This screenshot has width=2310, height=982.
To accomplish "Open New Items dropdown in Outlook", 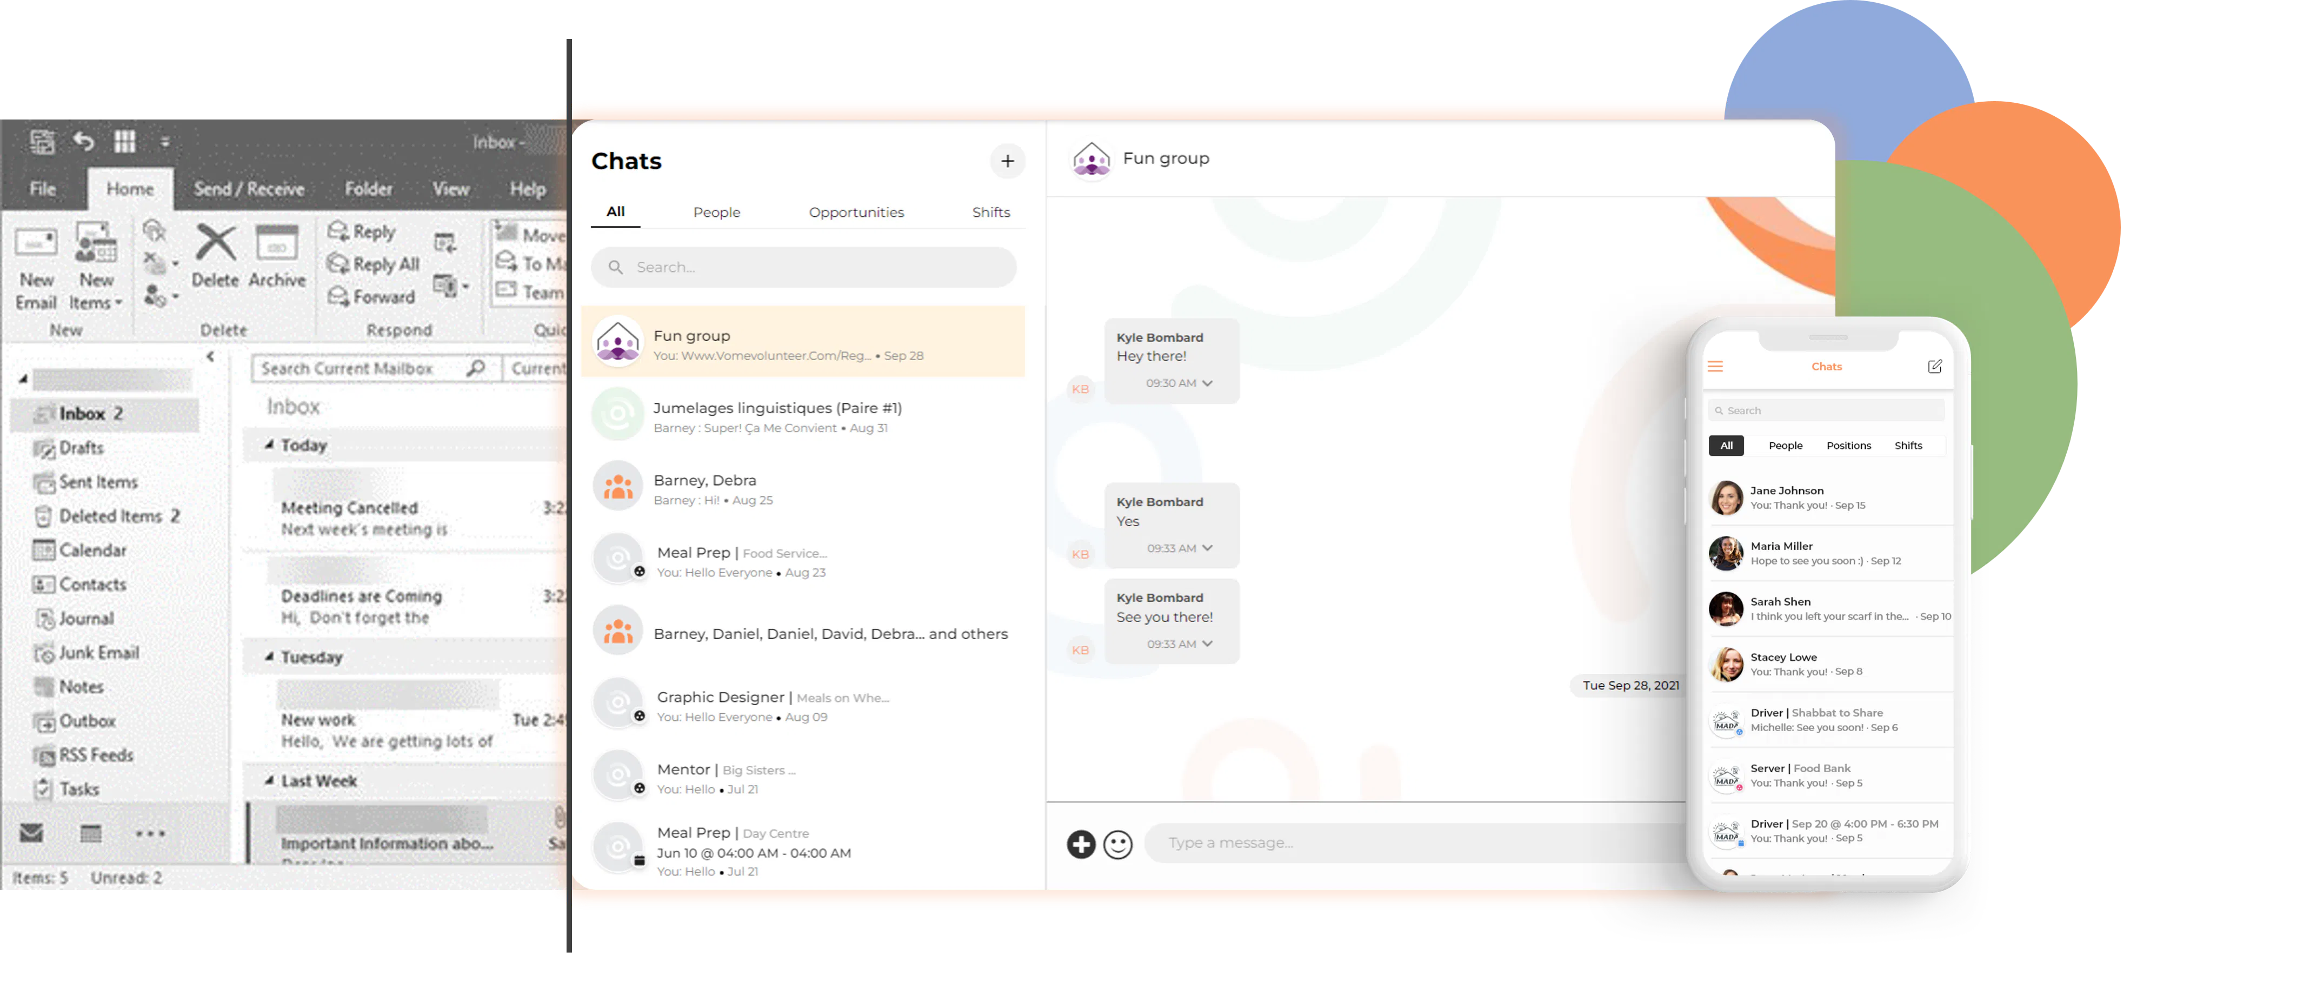I will [95, 267].
